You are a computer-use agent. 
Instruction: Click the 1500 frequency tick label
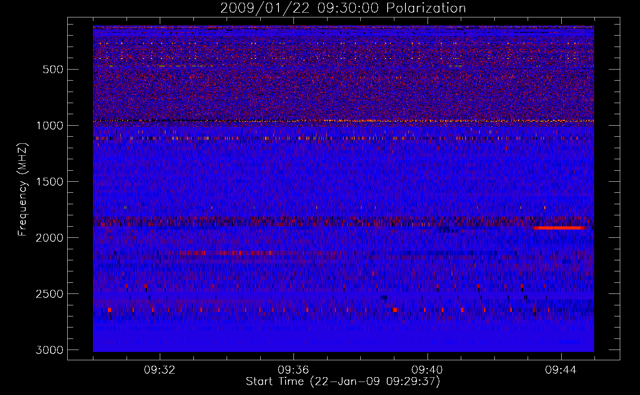[x=49, y=182]
